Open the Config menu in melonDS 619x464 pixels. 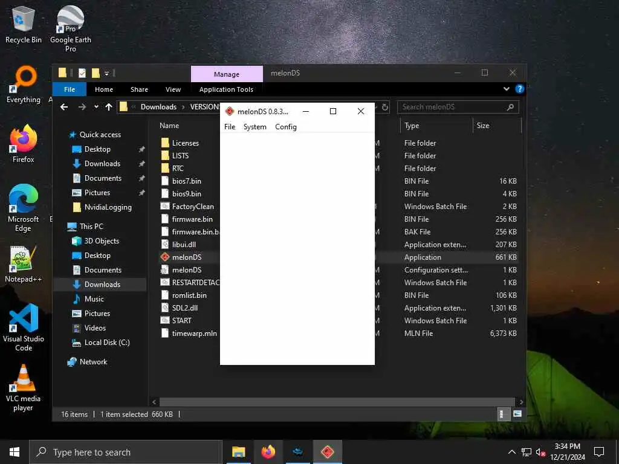click(286, 127)
